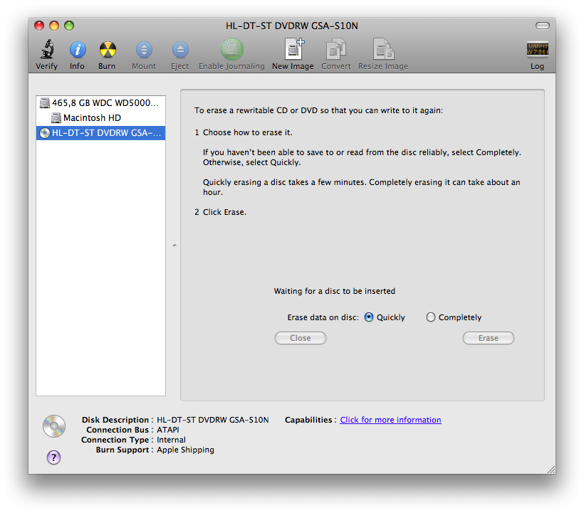Click the 'Waiting for a disc to be inserted' text
The height and width of the screenshot is (513, 584).
point(335,291)
